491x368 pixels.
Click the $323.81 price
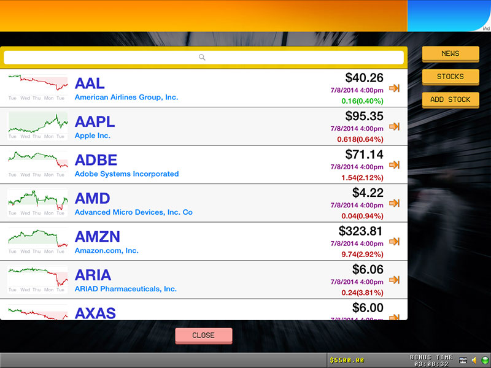(x=361, y=231)
